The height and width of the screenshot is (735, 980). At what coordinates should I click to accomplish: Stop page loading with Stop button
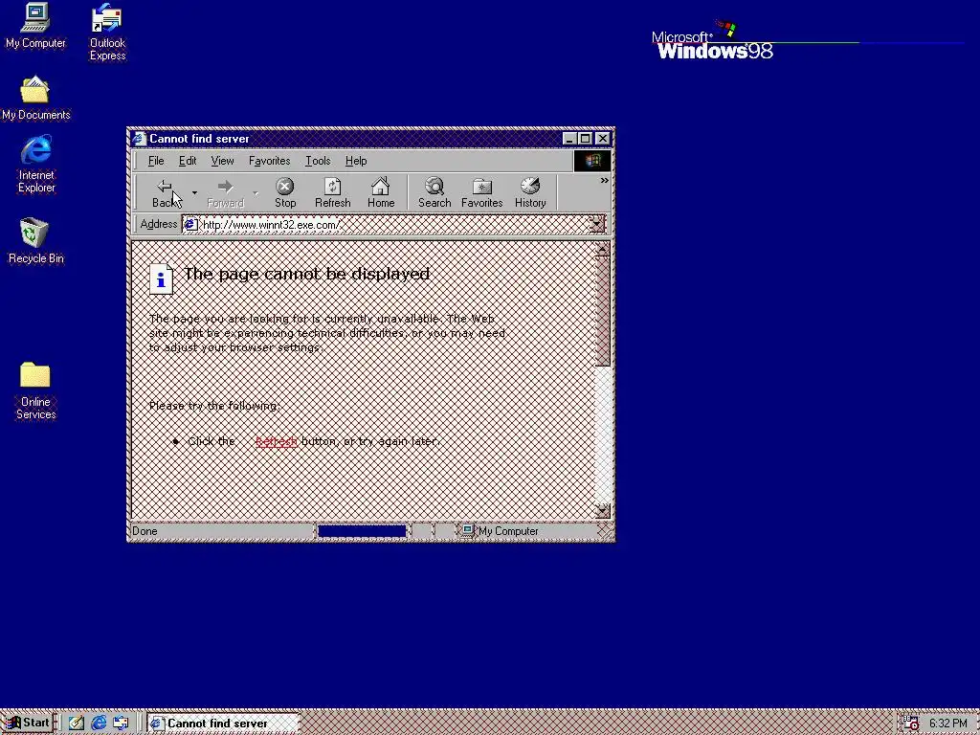tap(285, 193)
